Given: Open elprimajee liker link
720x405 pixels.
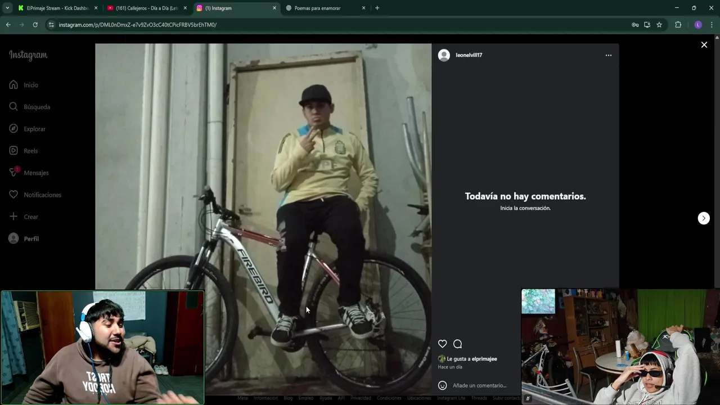Looking at the screenshot, I should click(484, 359).
